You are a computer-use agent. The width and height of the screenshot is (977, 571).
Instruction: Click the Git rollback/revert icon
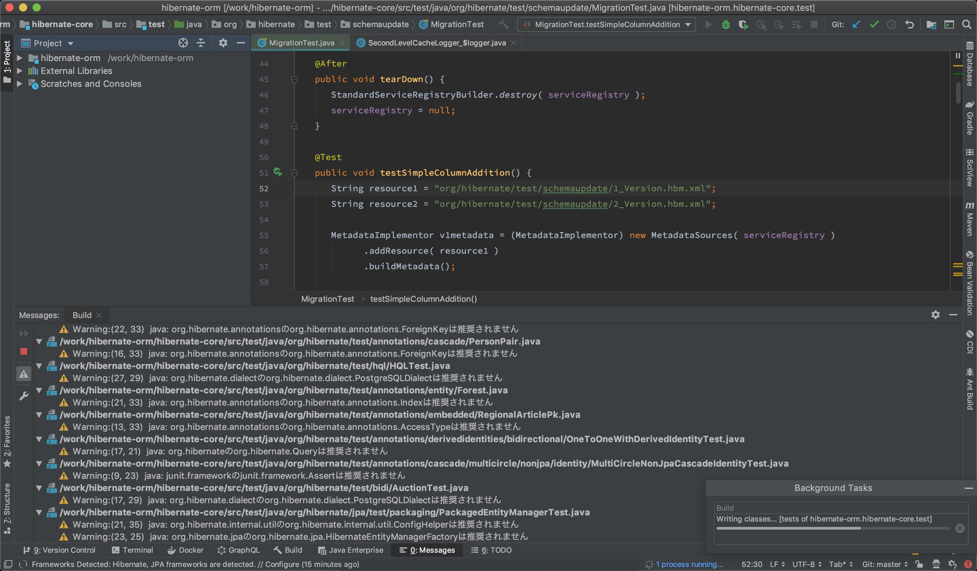point(909,25)
